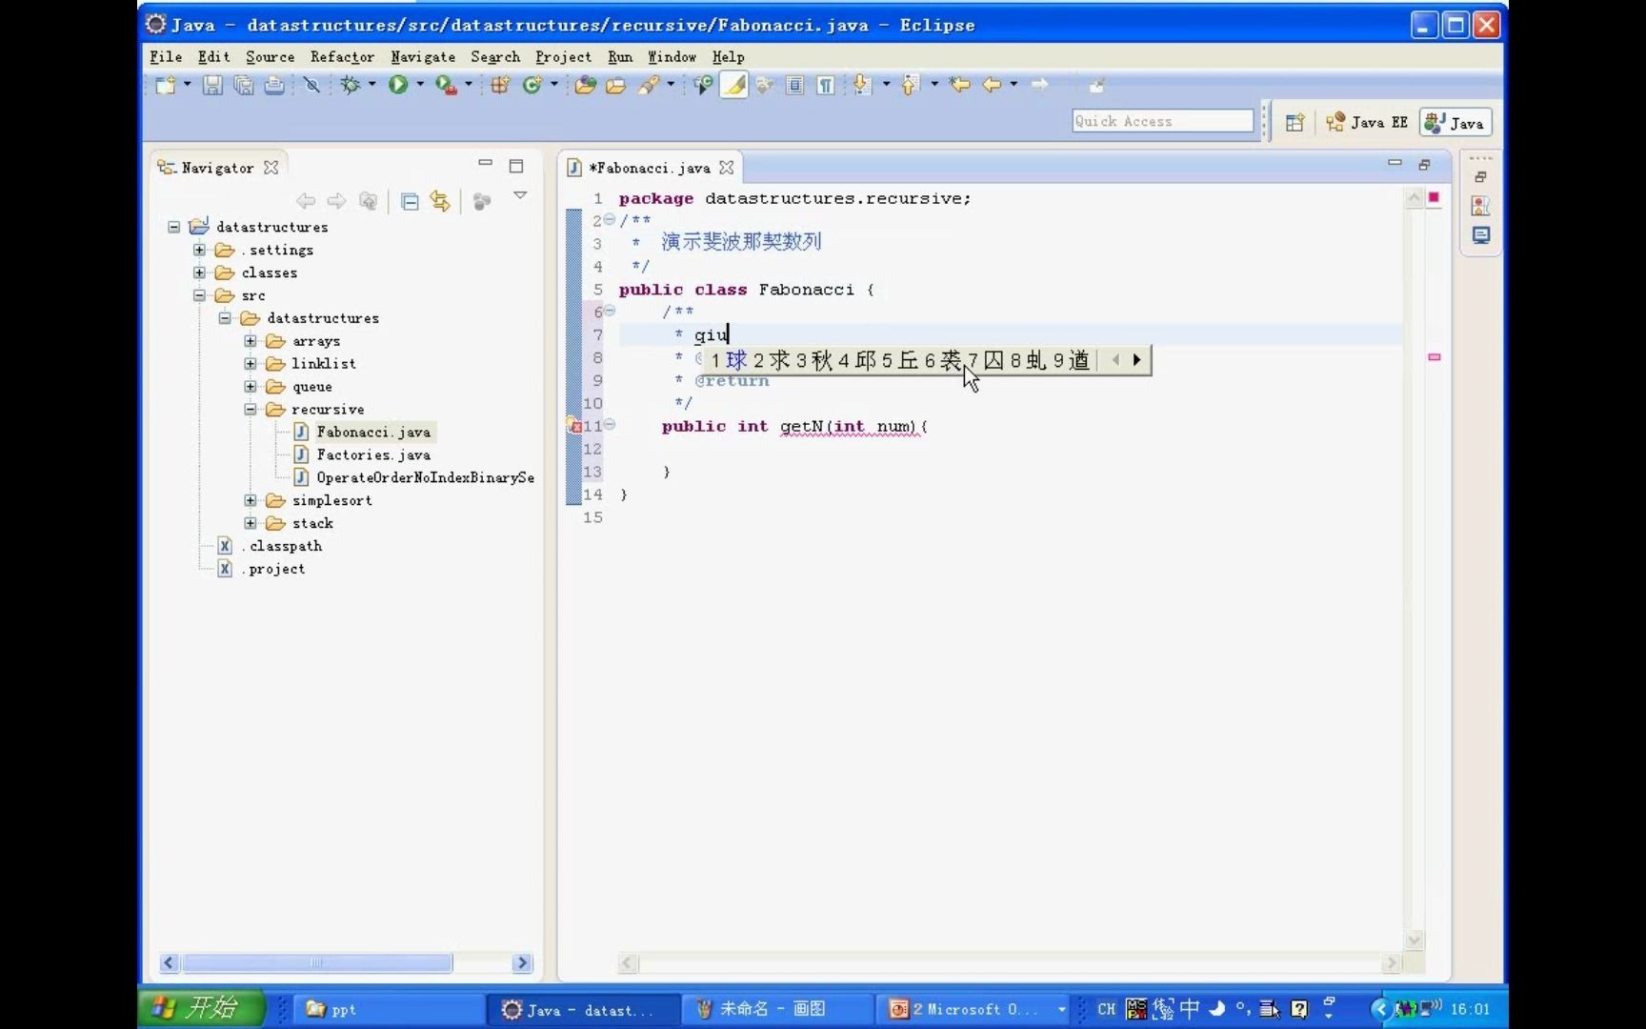Click the Save toolbar icon

click(x=212, y=86)
